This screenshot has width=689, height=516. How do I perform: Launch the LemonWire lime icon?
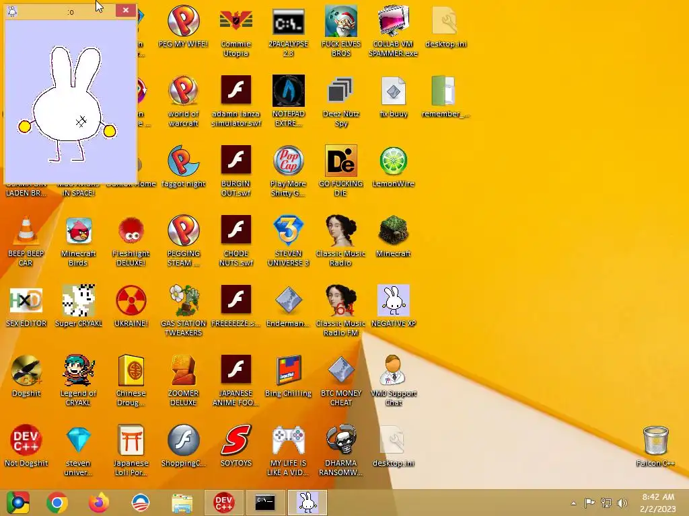pyautogui.click(x=393, y=161)
